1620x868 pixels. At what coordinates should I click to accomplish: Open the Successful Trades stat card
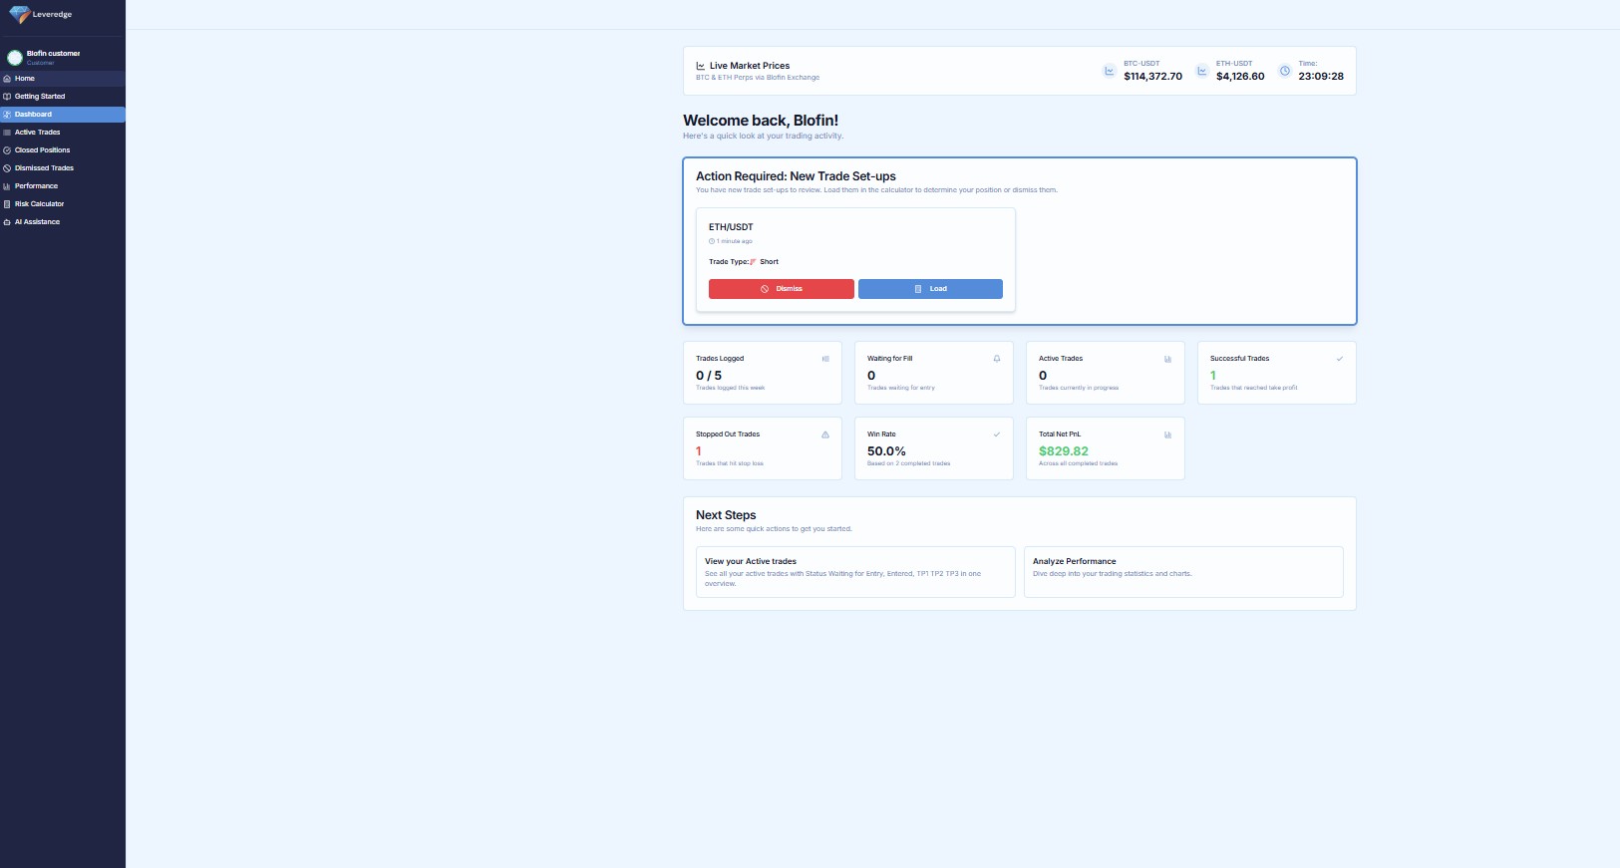1277,373
